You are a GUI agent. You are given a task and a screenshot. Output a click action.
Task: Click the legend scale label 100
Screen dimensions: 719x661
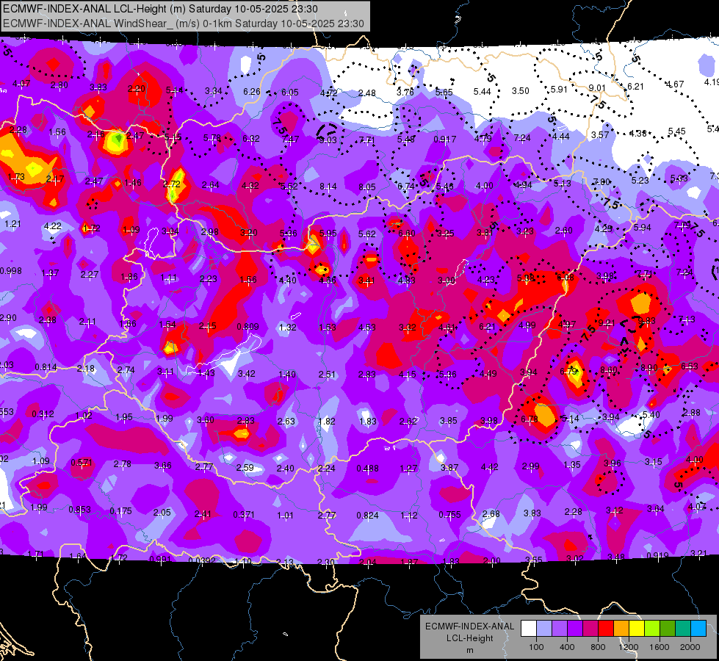pos(536,647)
